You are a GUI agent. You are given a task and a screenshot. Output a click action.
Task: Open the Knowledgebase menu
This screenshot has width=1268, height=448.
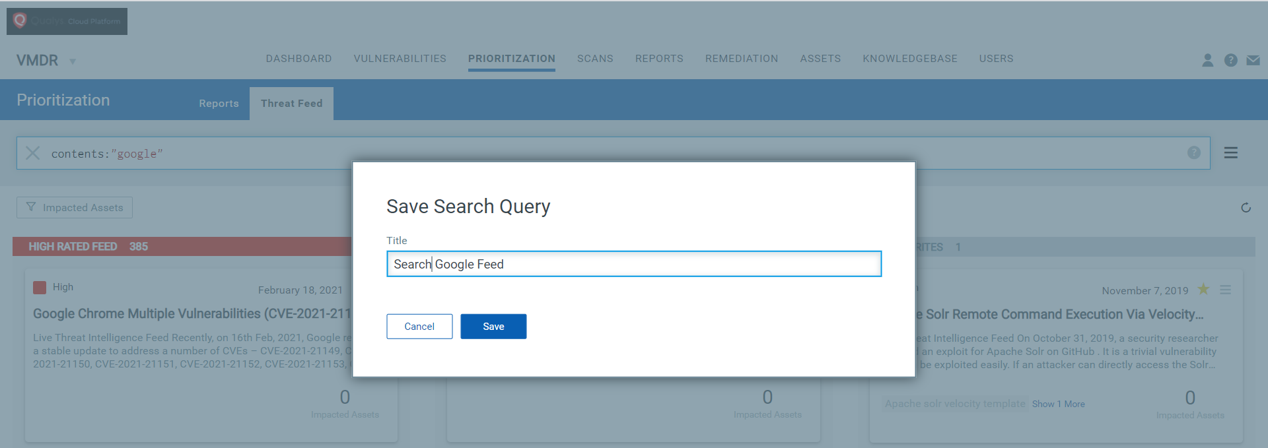coord(909,59)
